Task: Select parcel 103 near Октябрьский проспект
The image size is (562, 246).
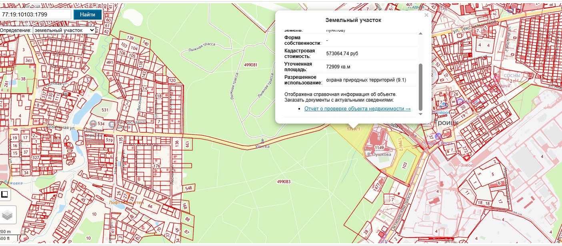Action: click(x=404, y=164)
